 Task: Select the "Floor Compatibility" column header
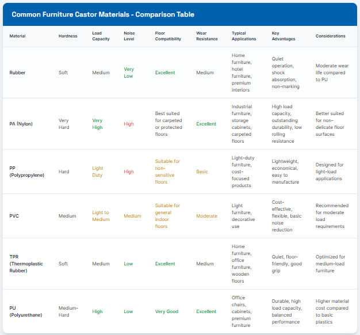168,36
